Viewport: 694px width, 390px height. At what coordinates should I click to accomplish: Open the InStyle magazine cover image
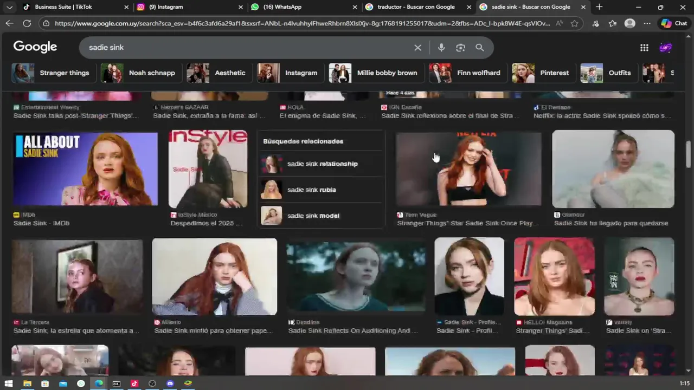tap(208, 169)
